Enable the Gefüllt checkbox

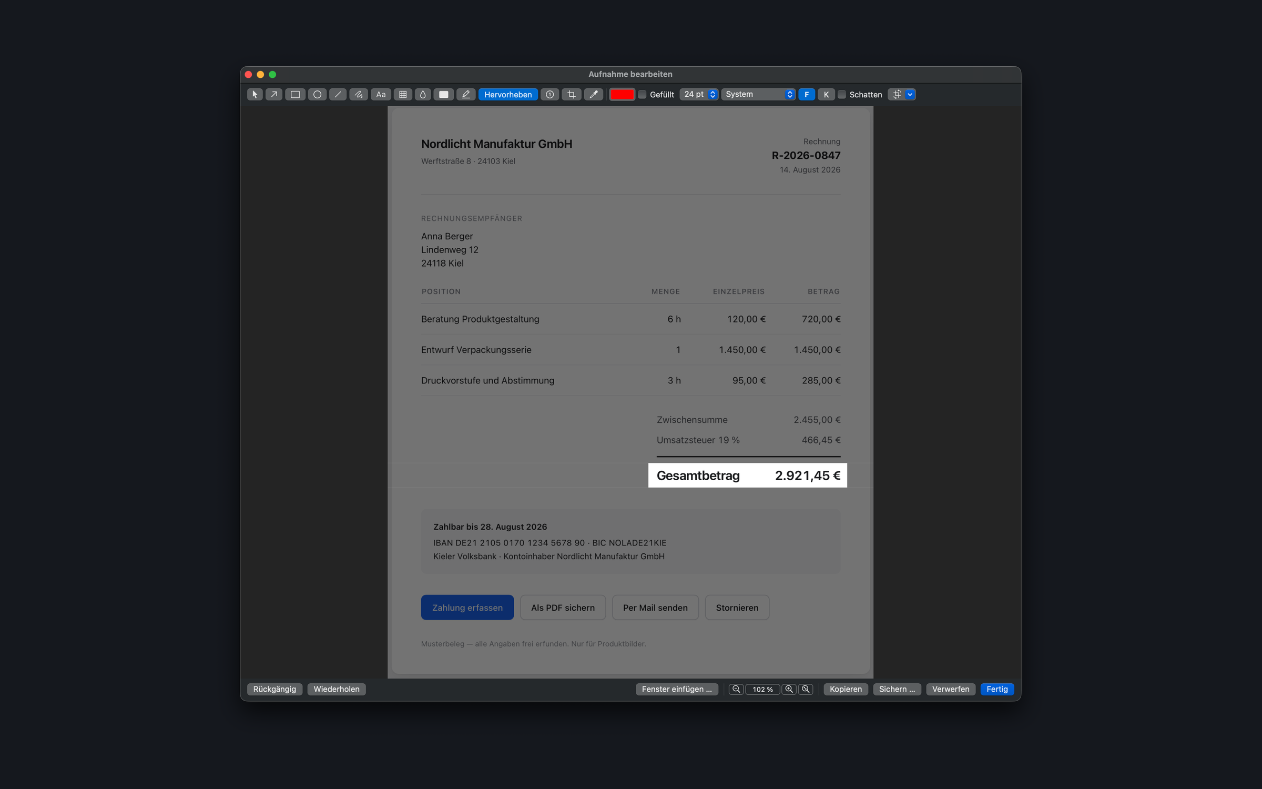pos(642,95)
